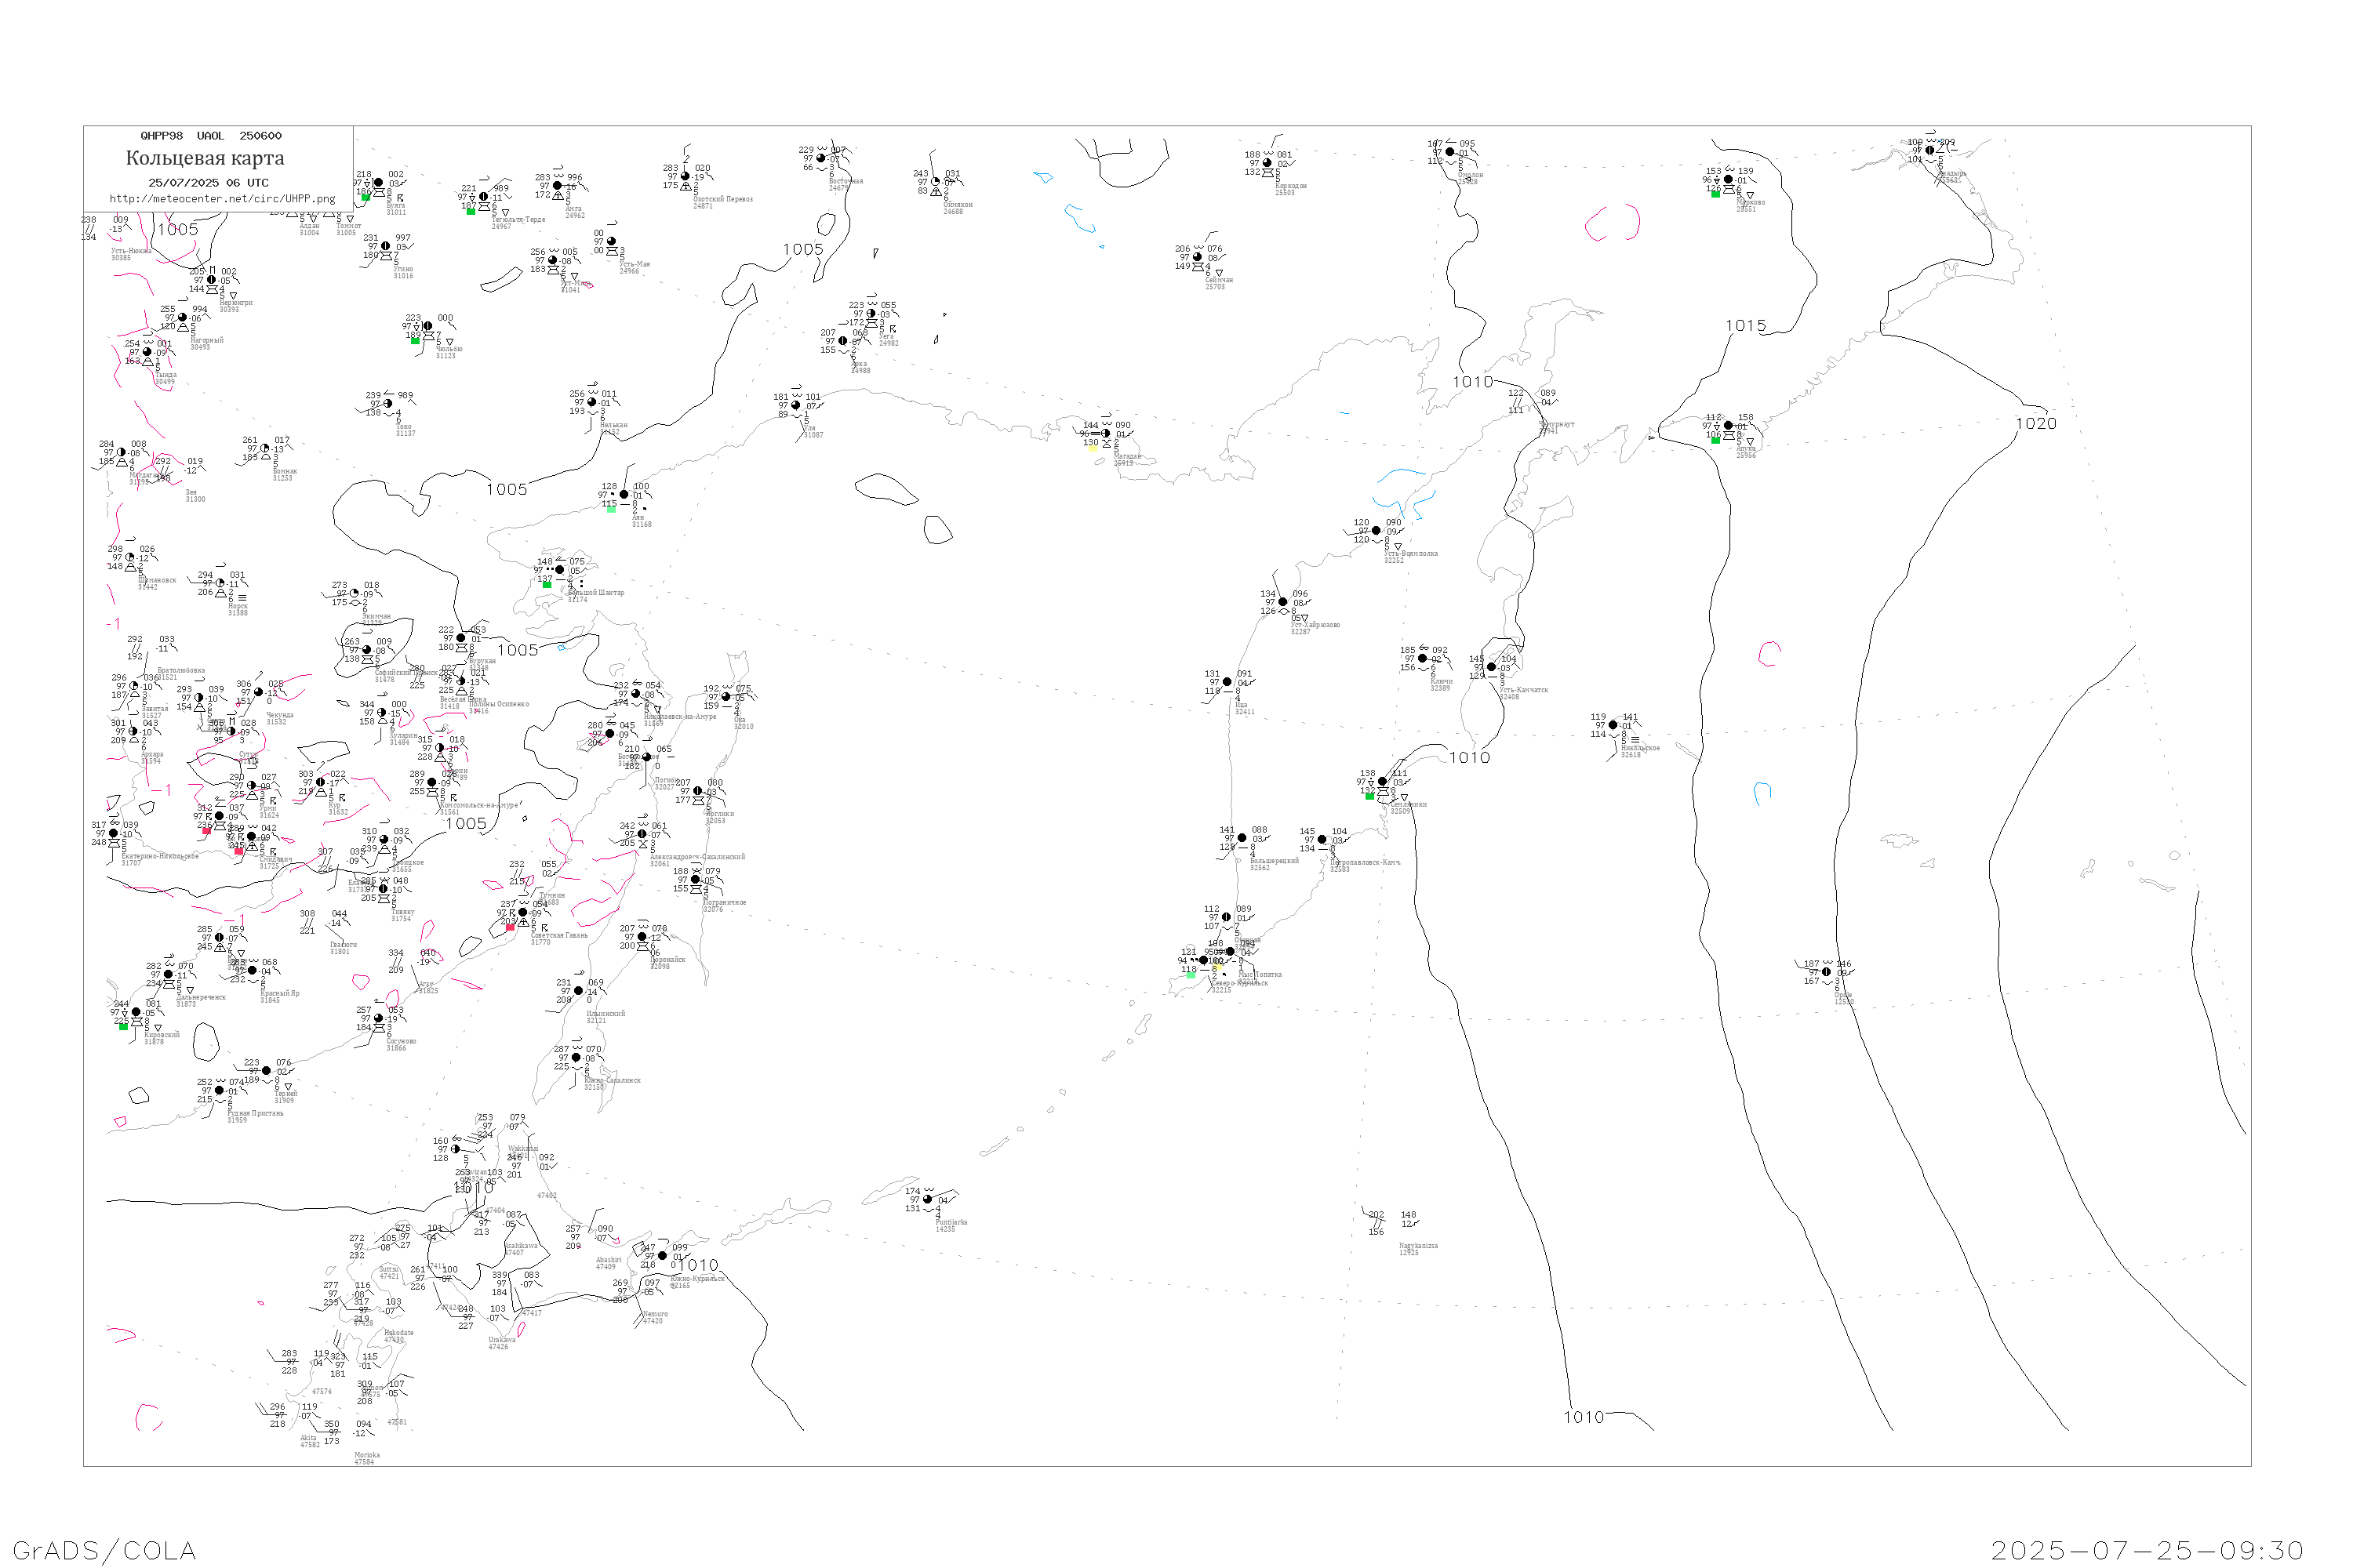Click the 1020 isobar label
2353x1568 pixels.
[2036, 424]
